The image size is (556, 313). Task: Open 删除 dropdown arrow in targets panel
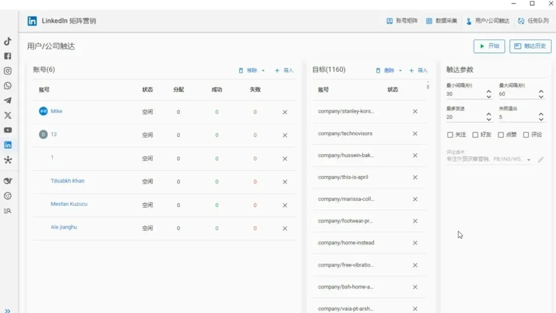pos(401,71)
